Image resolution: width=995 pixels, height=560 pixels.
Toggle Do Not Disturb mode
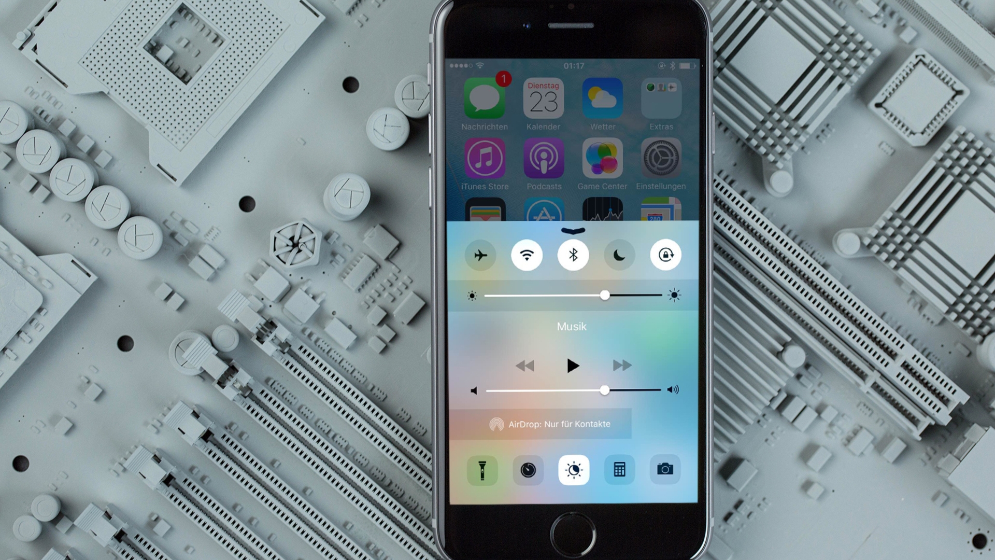click(620, 255)
